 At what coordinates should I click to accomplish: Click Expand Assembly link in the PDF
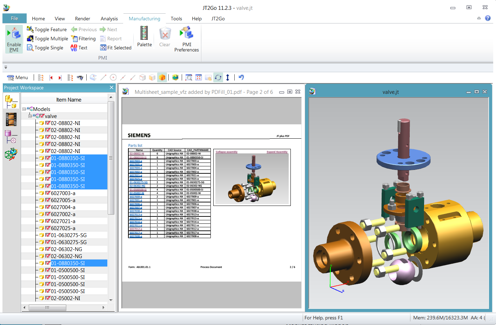(x=277, y=152)
